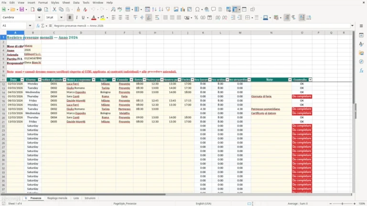Toggle Italic formatting
The image size is (367, 206).
(x=76, y=18)
